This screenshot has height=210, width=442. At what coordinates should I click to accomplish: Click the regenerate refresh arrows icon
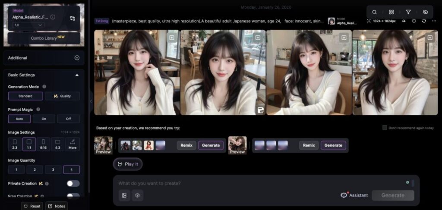(x=424, y=21)
